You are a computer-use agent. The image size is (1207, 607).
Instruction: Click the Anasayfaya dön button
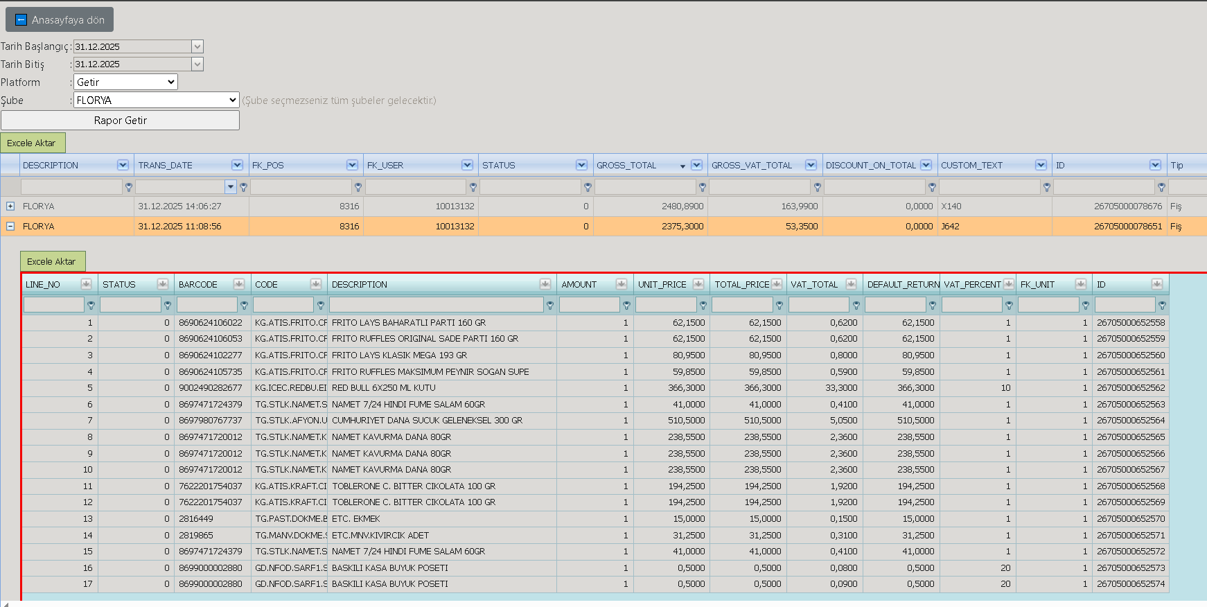(60, 19)
